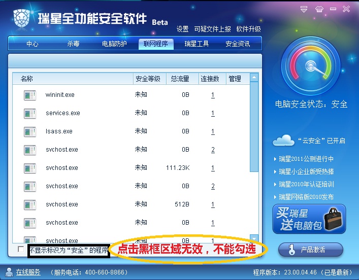This screenshot has width=359, height=280.
Task: Select the wininit.exe row name
Action: point(60,95)
